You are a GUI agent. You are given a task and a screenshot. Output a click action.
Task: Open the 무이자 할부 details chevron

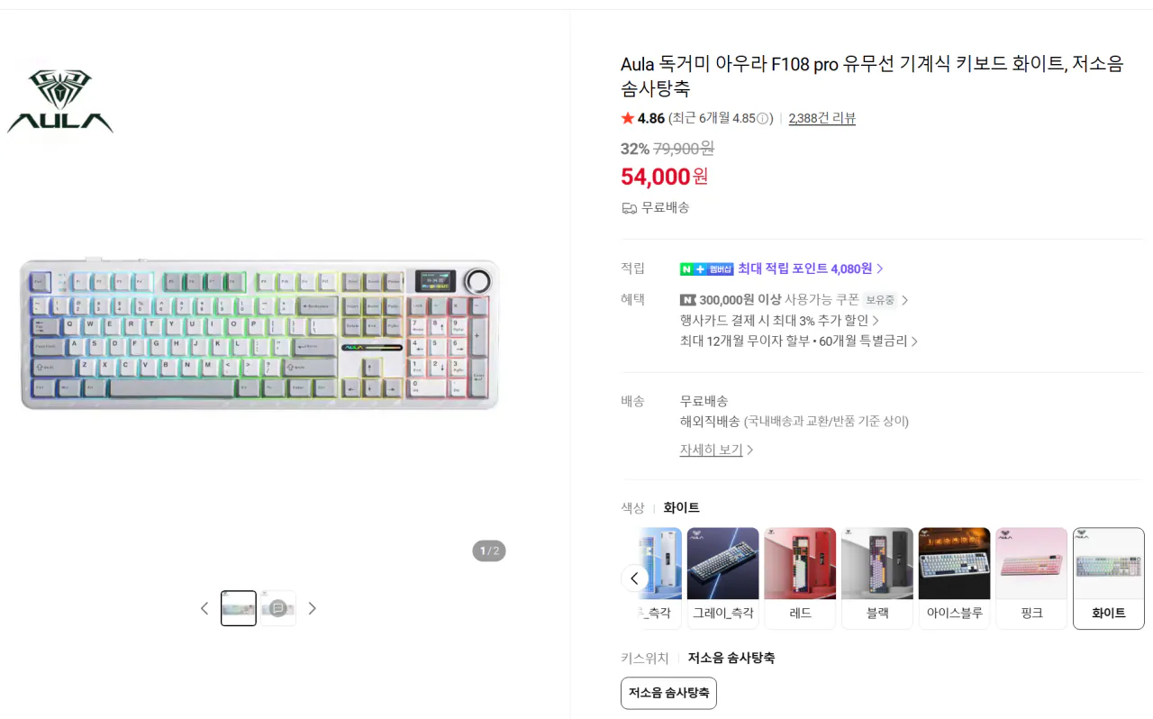click(914, 341)
